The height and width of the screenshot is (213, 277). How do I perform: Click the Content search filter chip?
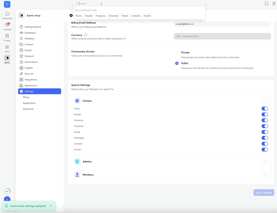[x=136, y=16]
